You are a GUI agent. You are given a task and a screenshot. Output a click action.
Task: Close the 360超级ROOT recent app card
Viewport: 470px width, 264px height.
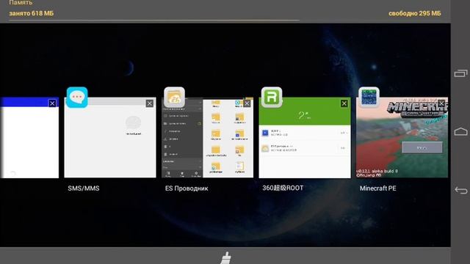[344, 103]
